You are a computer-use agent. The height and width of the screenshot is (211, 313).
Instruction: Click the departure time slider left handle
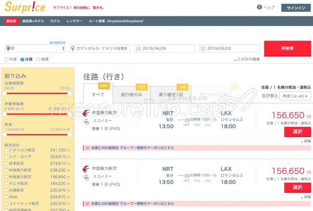click(x=4, y=93)
